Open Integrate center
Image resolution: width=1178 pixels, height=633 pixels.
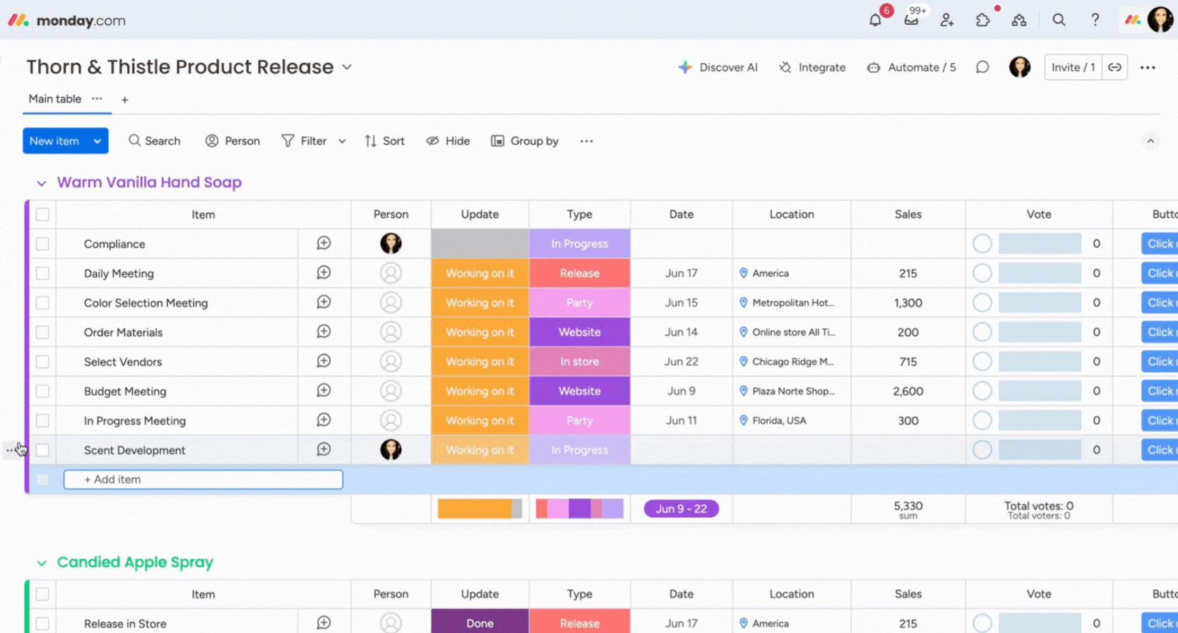[812, 67]
